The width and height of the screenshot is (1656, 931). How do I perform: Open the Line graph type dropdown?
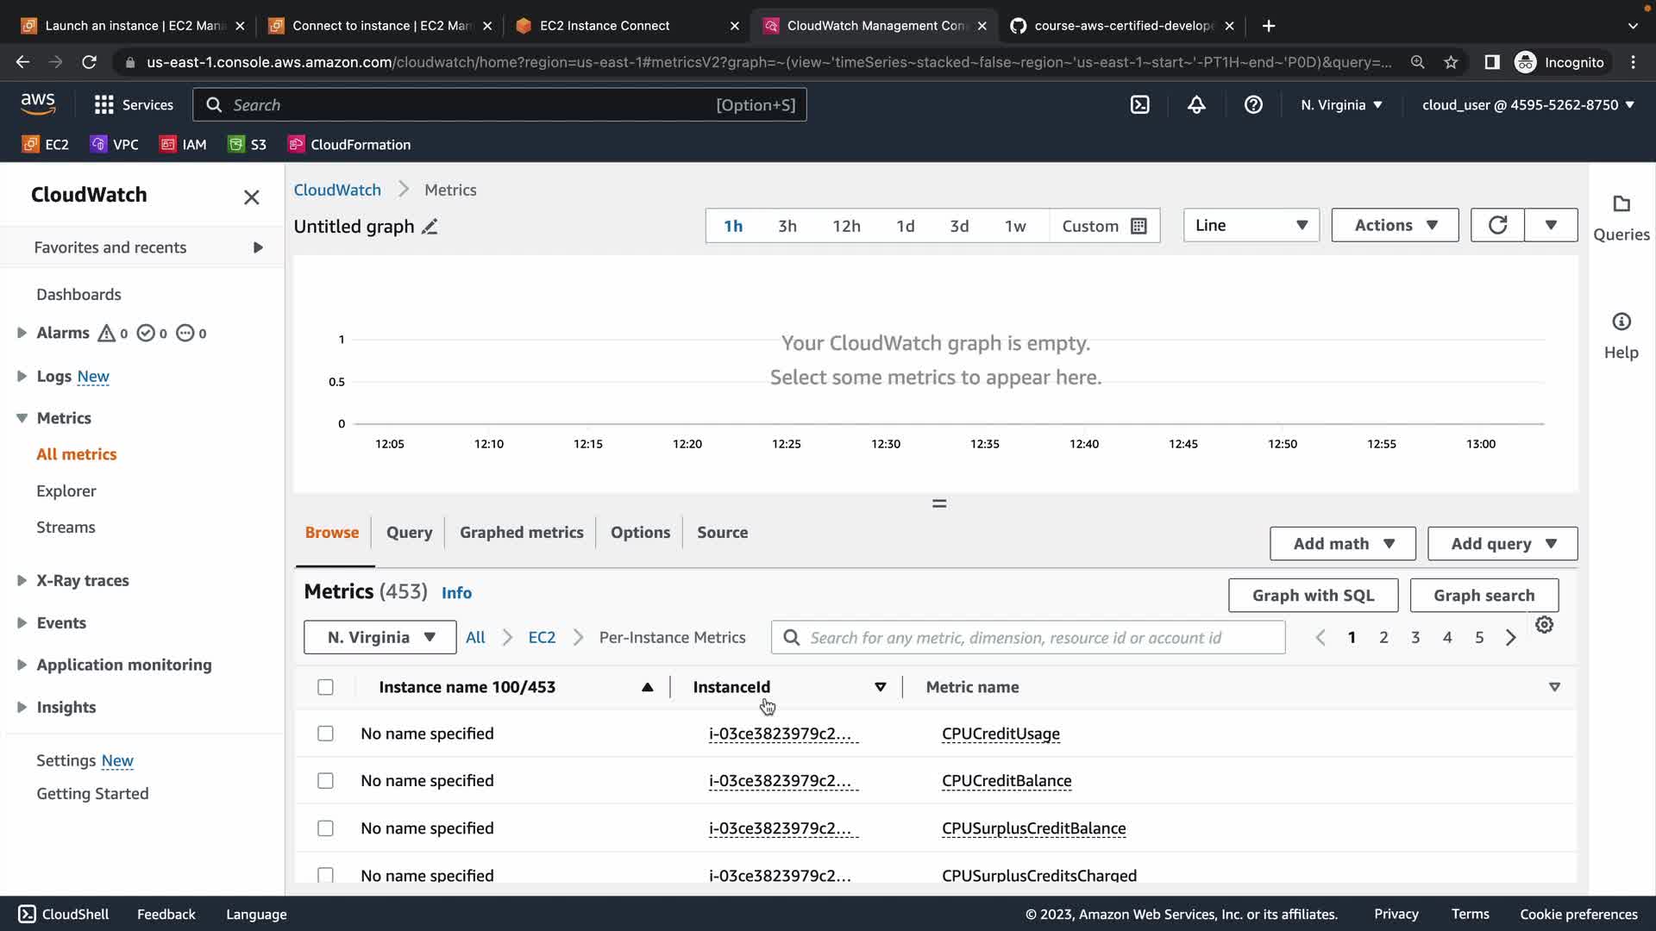[1251, 225]
